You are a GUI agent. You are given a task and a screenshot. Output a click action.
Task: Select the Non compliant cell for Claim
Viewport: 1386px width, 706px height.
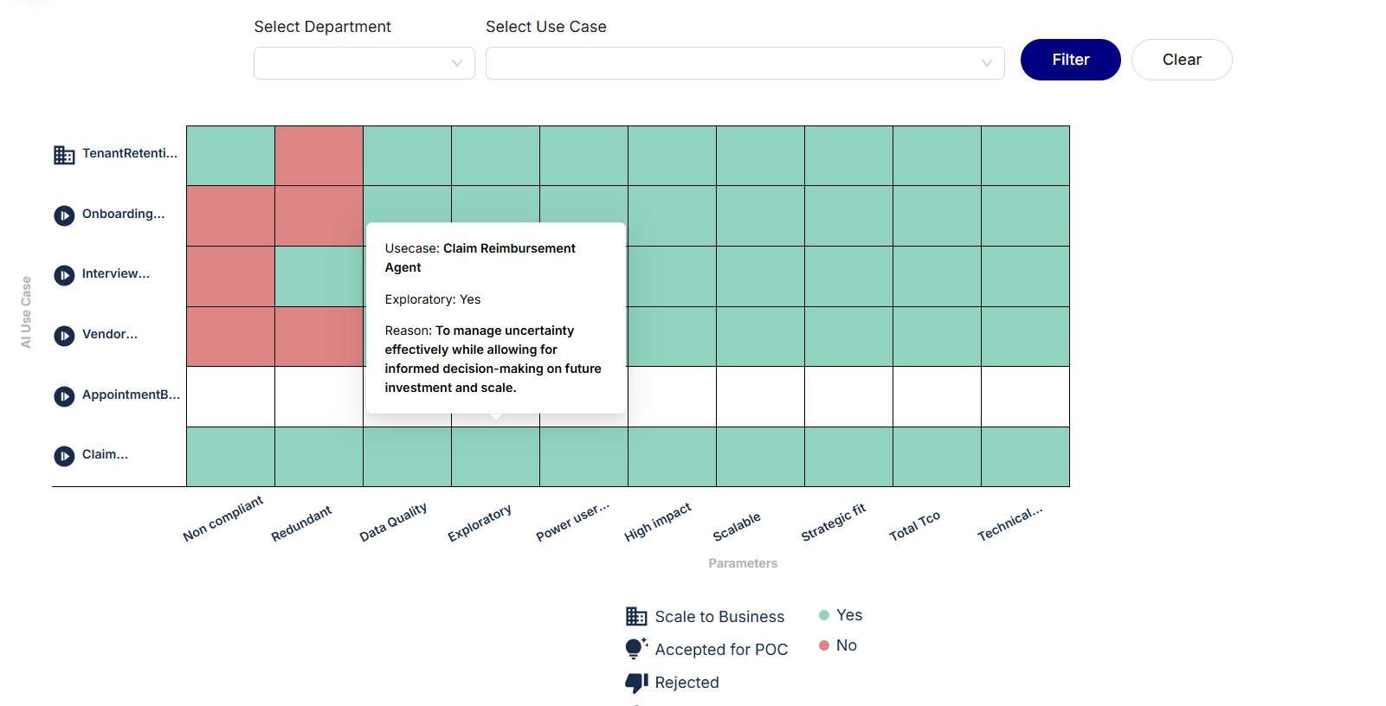[230, 457]
